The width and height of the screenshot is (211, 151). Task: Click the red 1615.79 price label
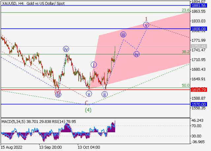[x=199, y=90]
